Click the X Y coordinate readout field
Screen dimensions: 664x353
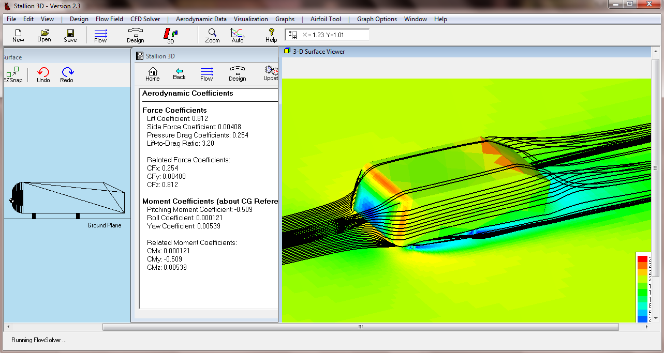(x=327, y=35)
